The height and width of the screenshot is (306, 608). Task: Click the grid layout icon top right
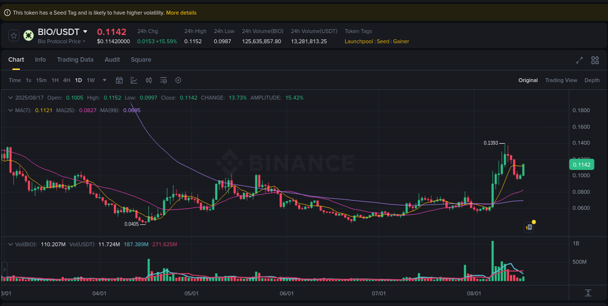point(595,60)
